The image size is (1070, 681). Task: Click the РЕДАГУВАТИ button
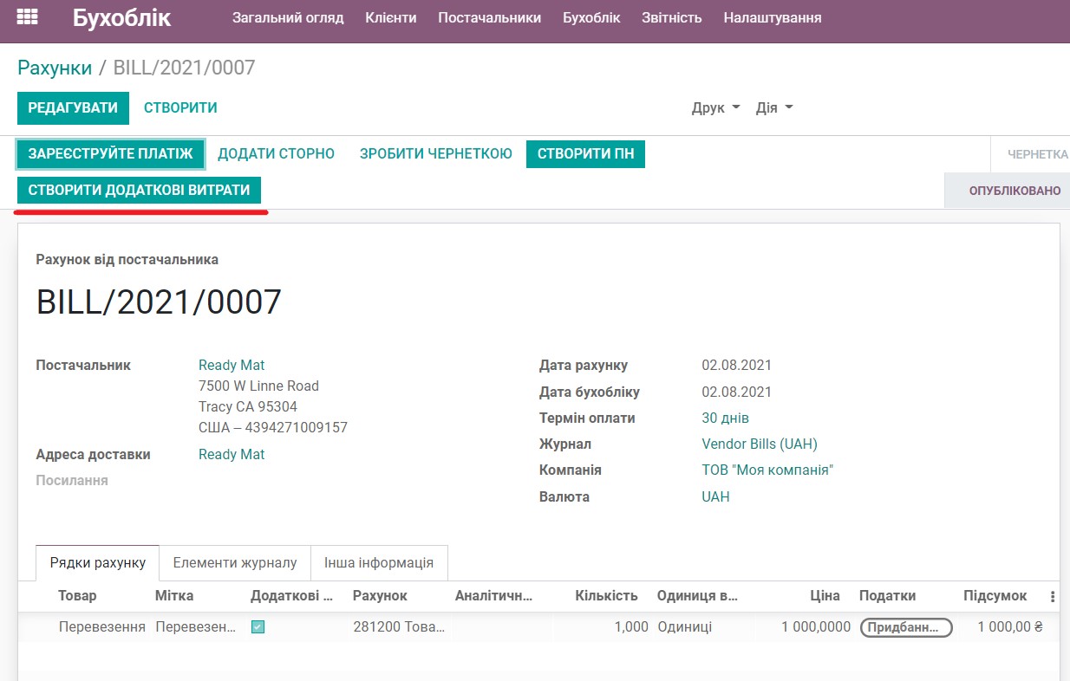point(73,107)
